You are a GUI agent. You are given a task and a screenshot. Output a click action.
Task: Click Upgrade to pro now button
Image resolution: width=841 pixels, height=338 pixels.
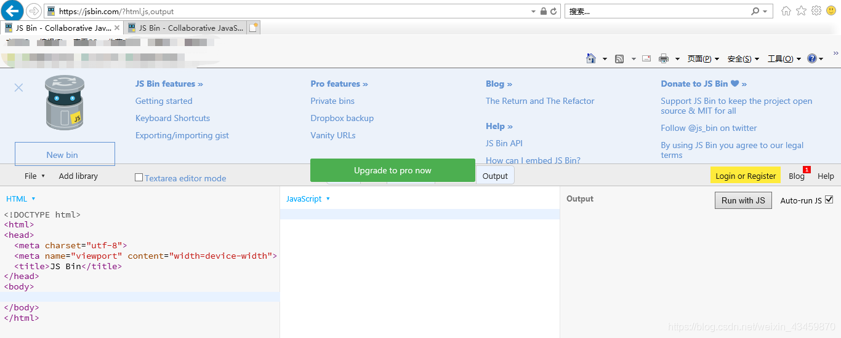(393, 170)
